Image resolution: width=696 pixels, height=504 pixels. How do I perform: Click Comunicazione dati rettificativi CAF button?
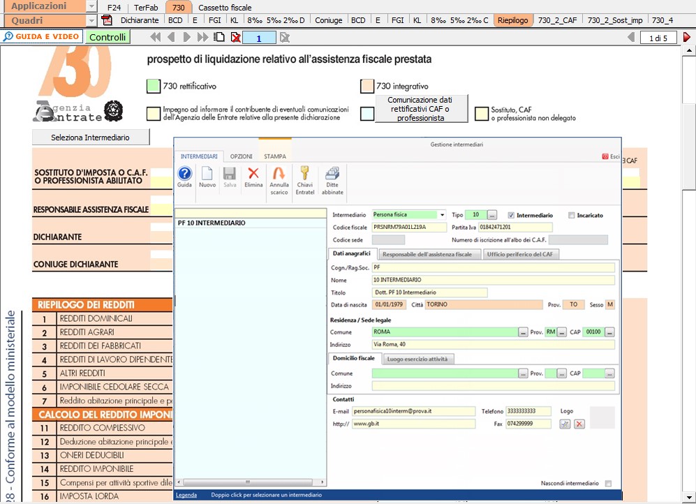[421, 109]
